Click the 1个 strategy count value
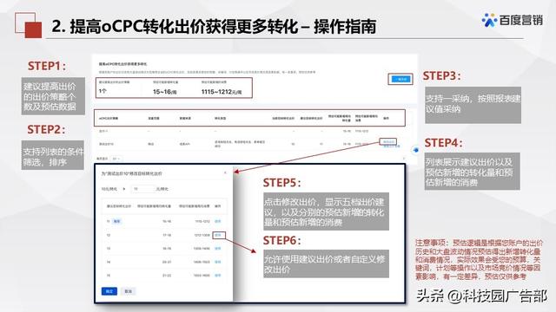 tap(103, 91)
